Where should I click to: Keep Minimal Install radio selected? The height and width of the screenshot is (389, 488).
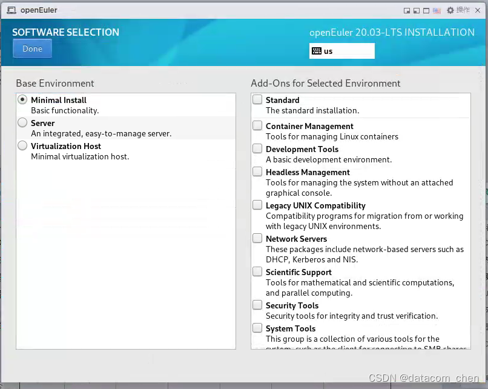pos(22,99)
